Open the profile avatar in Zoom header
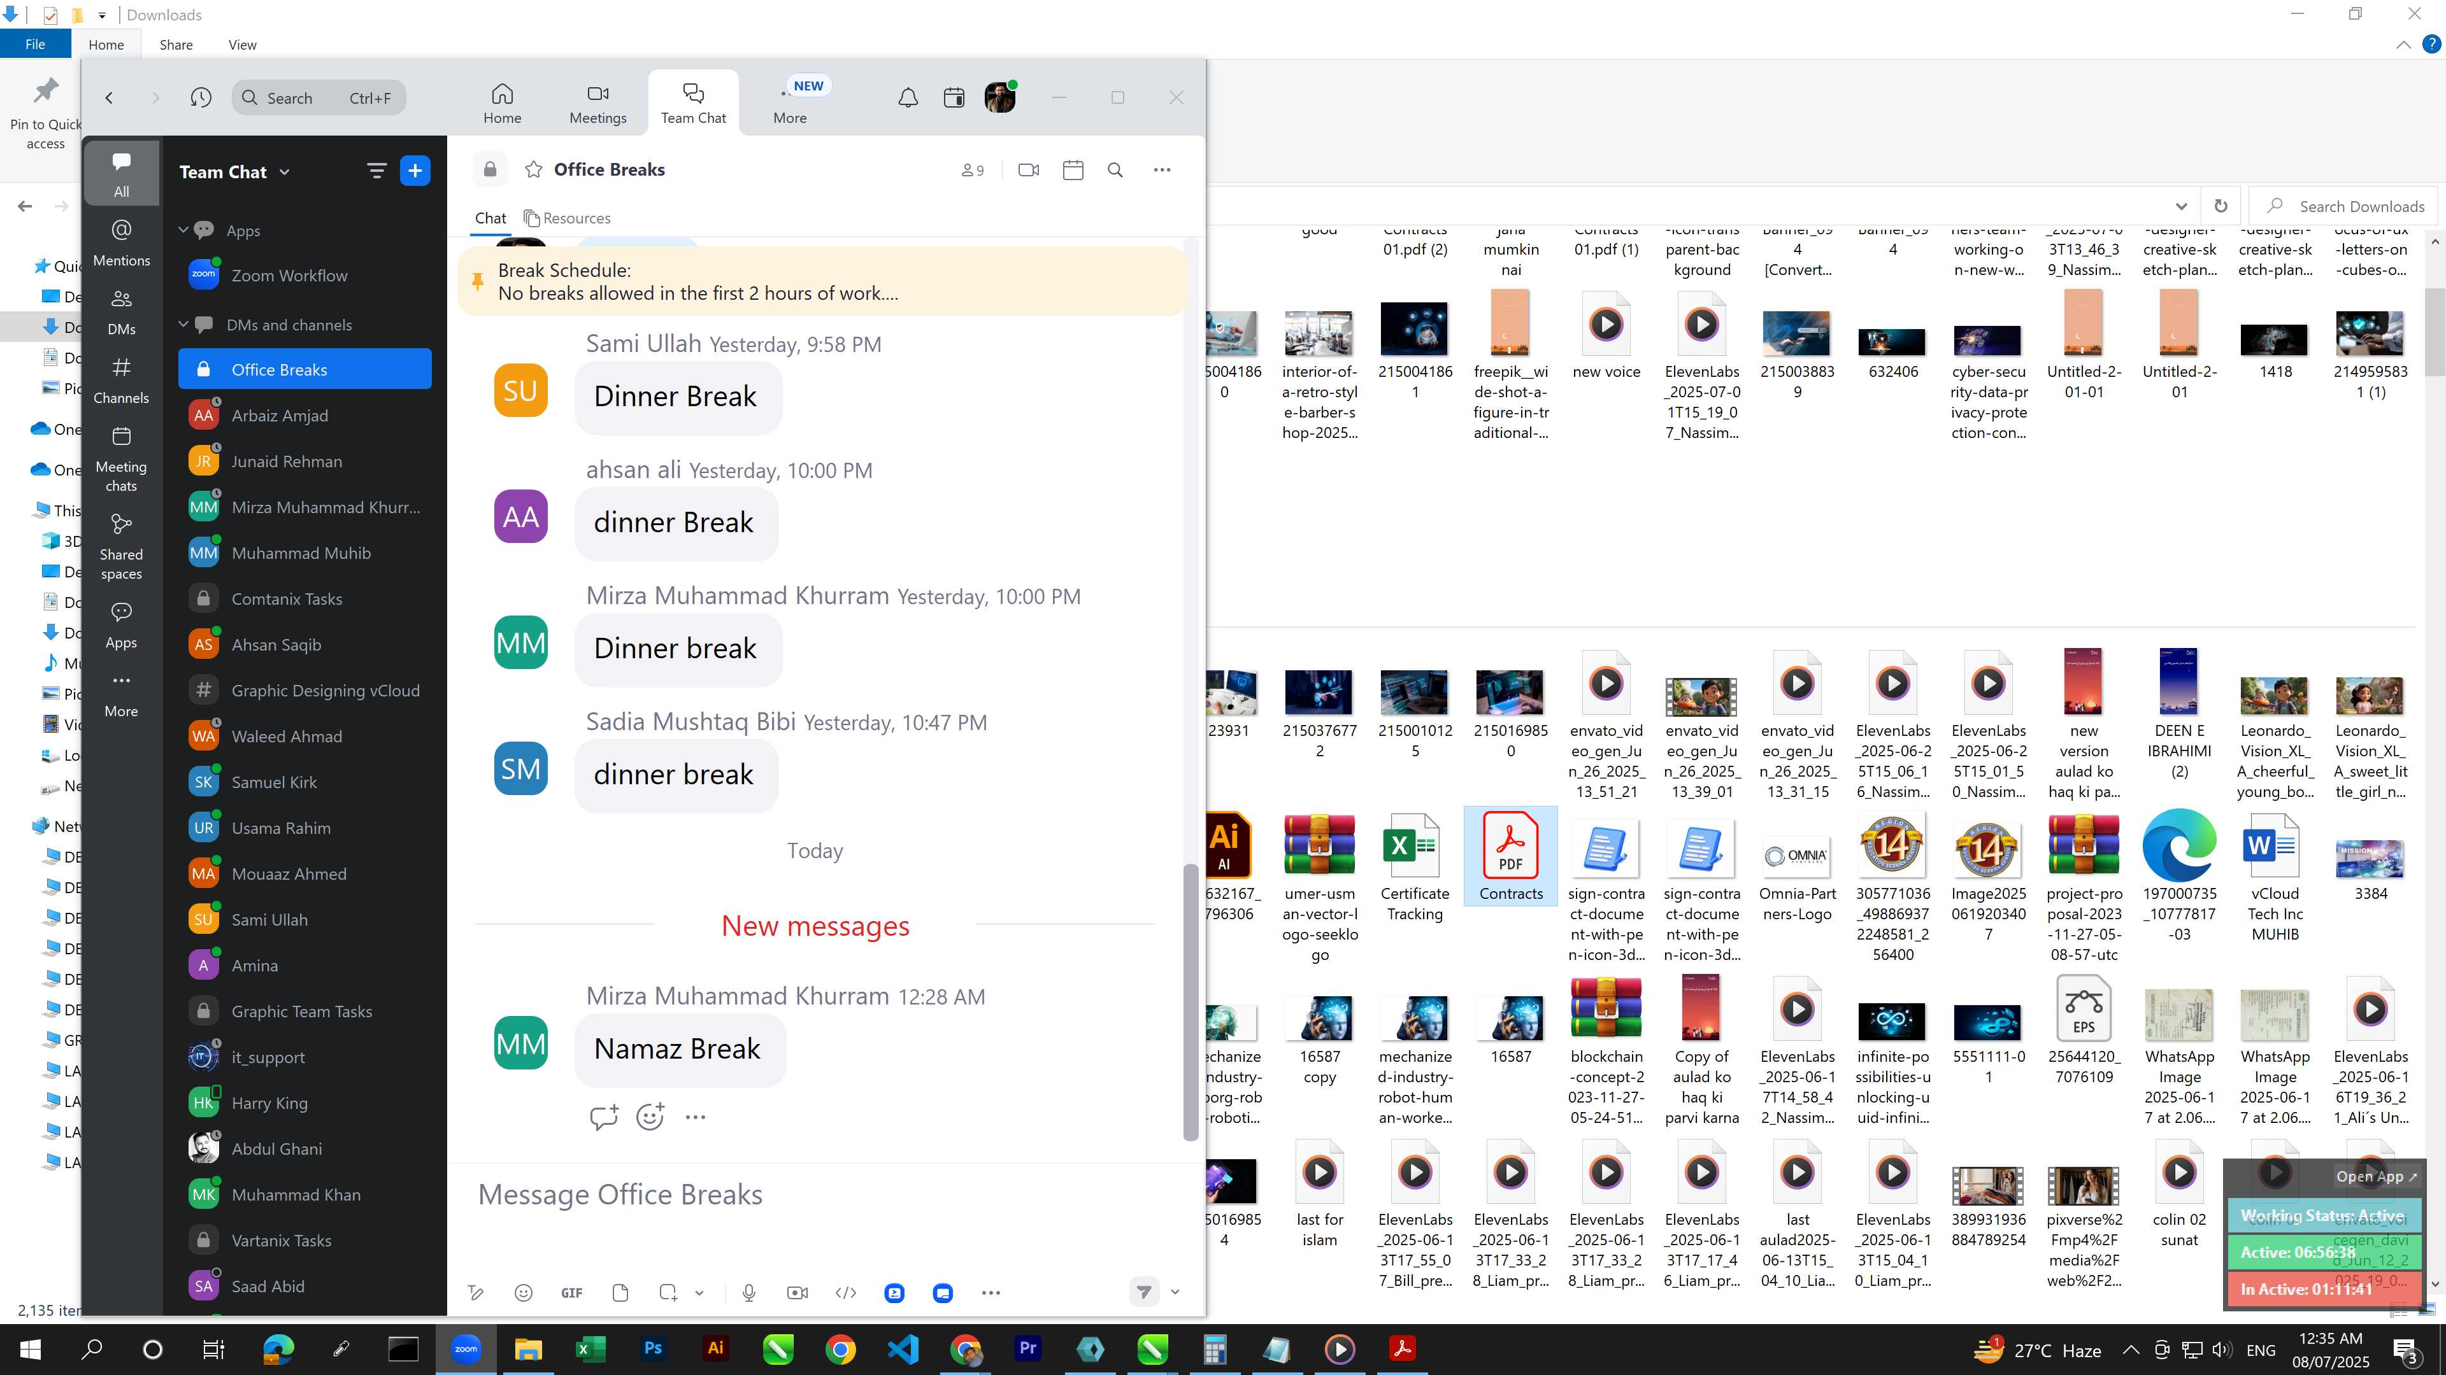 point(1000,98)
